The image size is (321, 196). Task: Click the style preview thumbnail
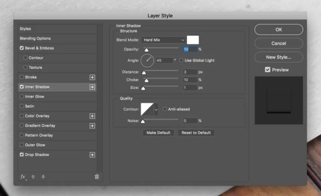coord(279,100)
